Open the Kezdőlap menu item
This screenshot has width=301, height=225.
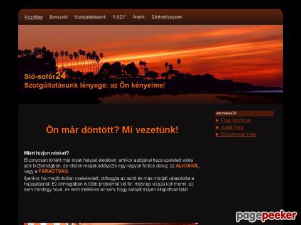(x=34, y=17)
